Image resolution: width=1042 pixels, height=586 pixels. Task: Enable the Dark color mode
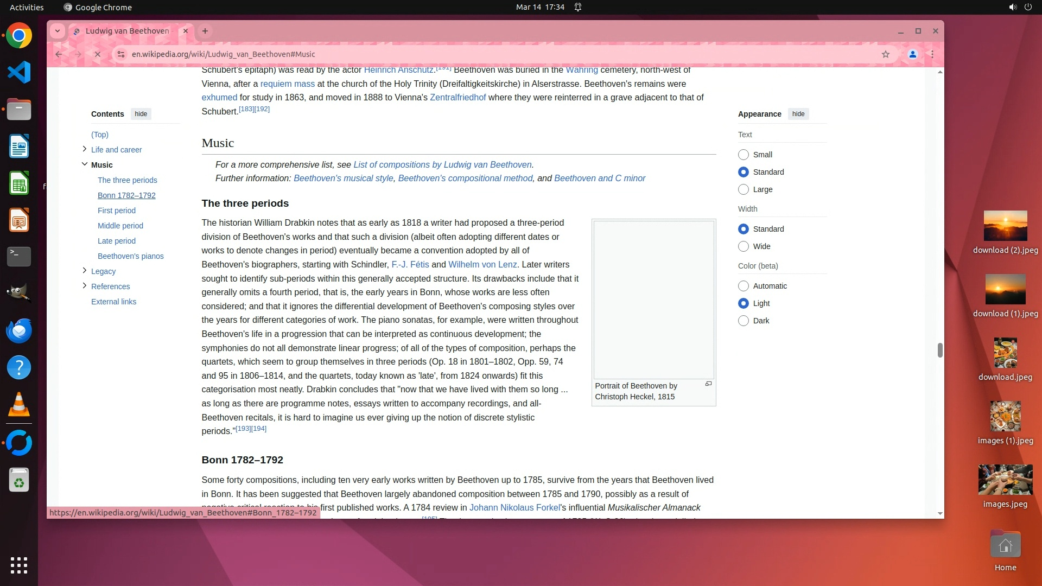(744, 321)
